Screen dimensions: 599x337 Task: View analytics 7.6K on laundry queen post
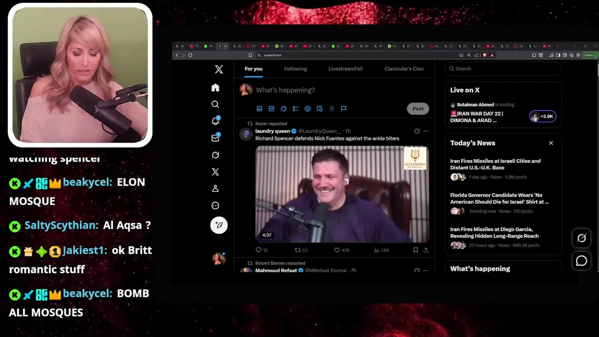tap(382, 250)
